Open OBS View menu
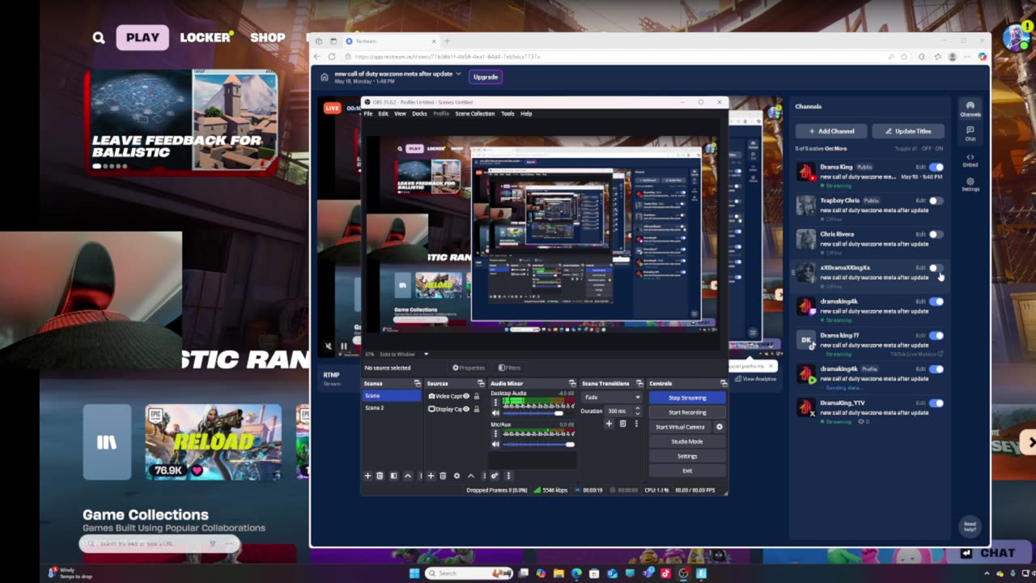 (400, 113)
